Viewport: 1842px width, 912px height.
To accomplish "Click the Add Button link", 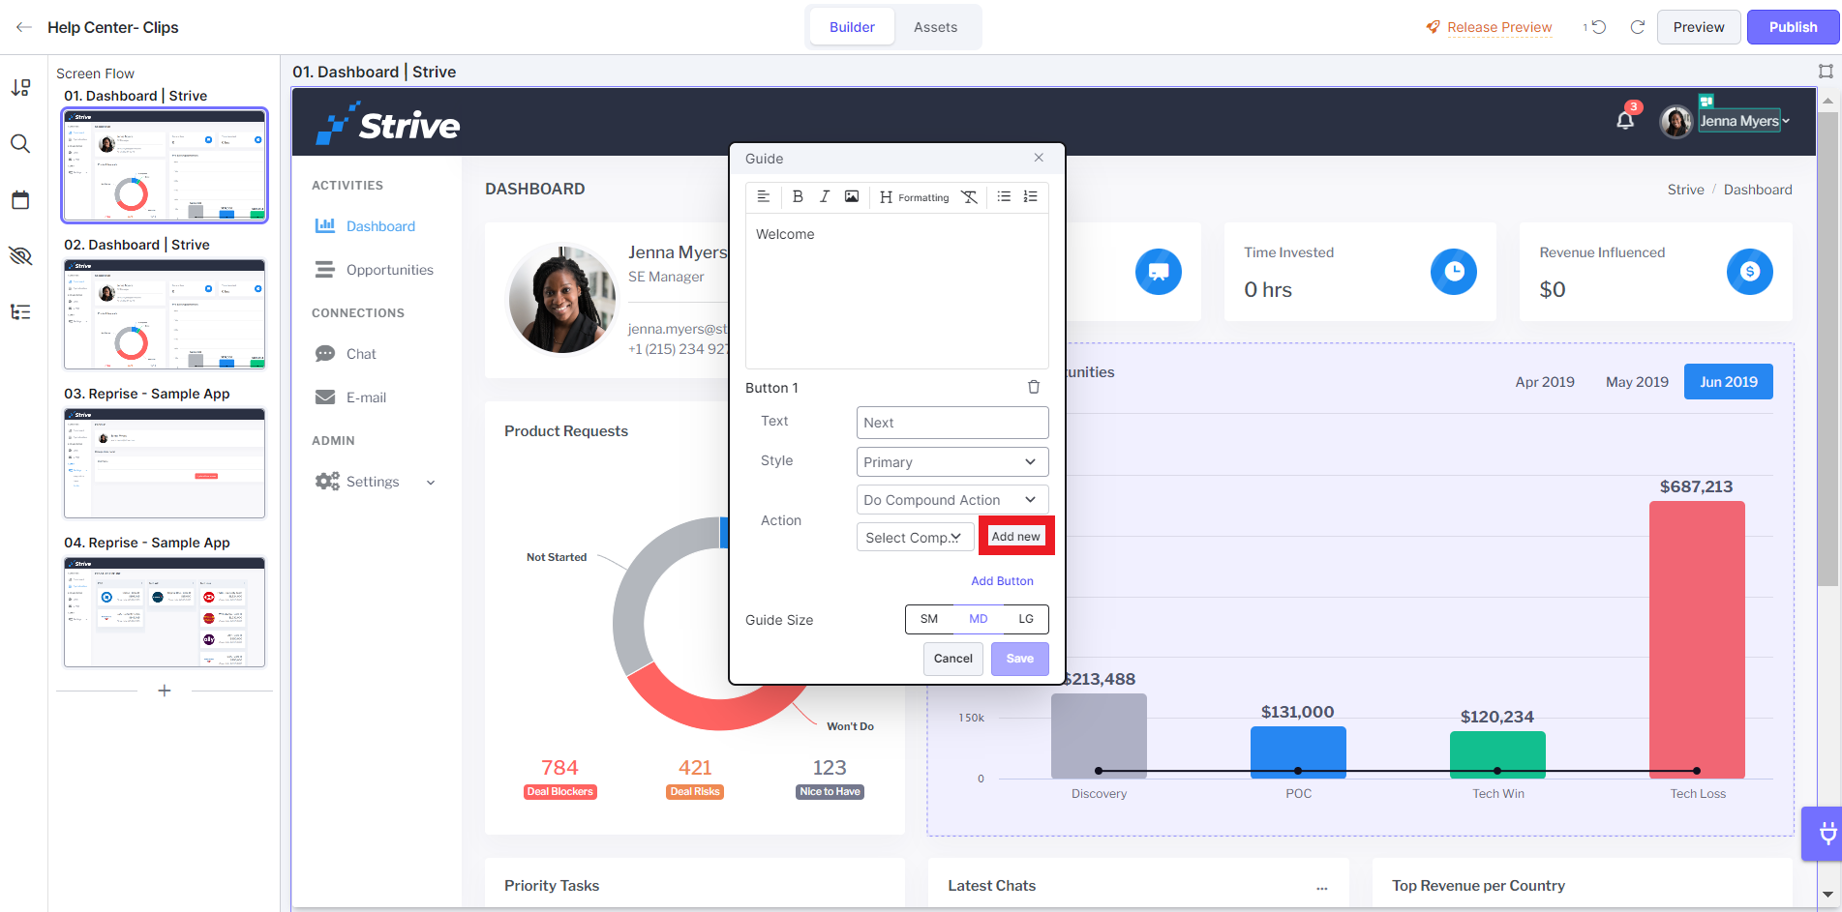I will coord(1002,581).
